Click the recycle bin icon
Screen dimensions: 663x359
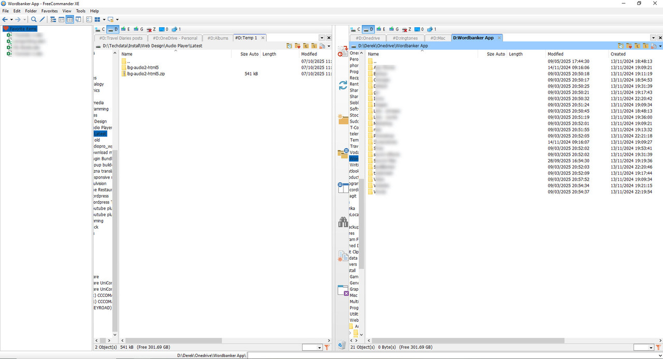[342, 345]
